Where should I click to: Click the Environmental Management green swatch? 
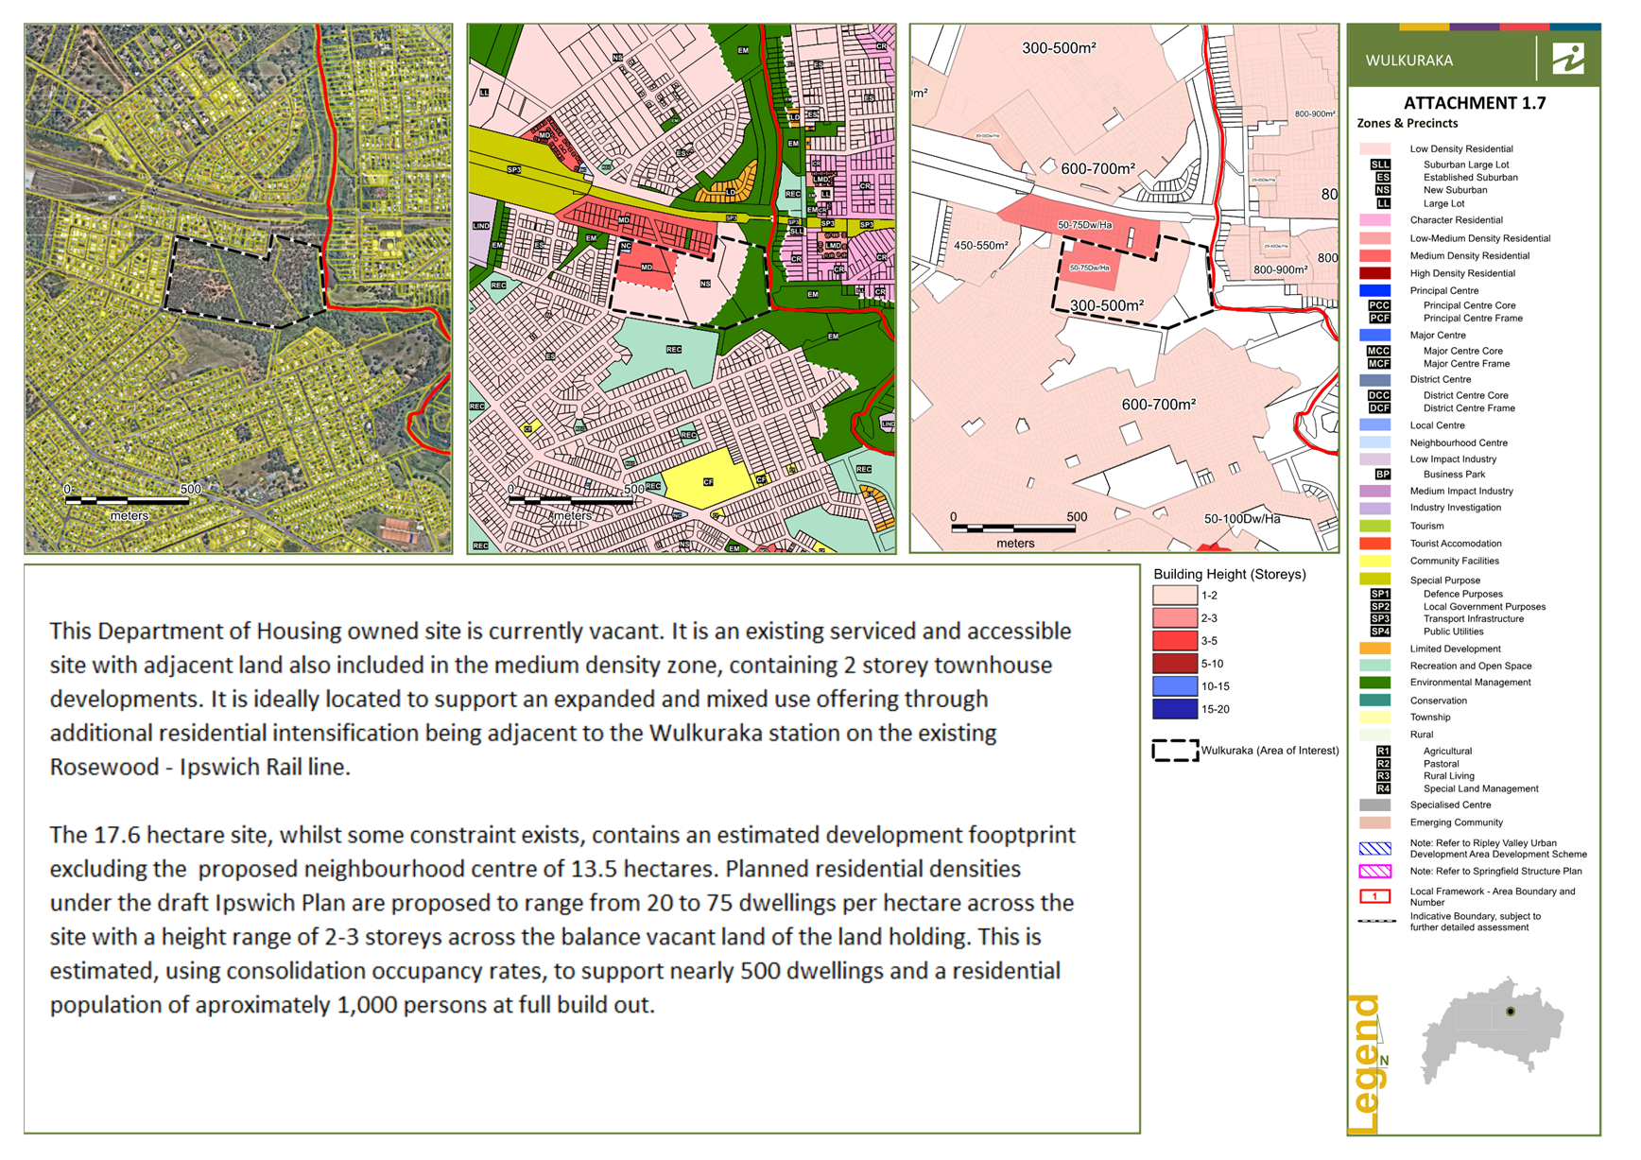click(x=1374, y=683)
